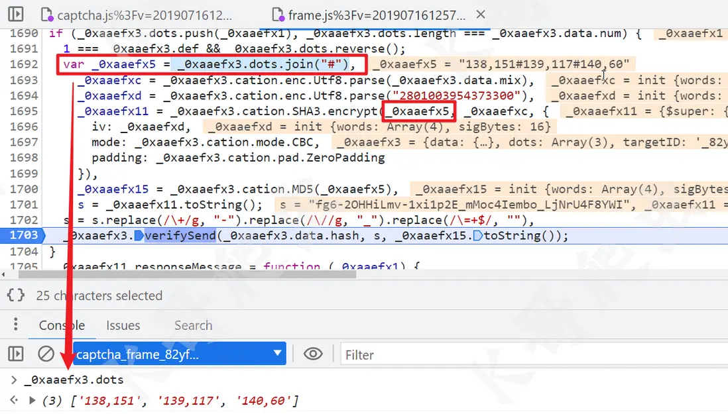Step into verifySend call marker
This screenshot has height=414, width=728.
point(139,236)
